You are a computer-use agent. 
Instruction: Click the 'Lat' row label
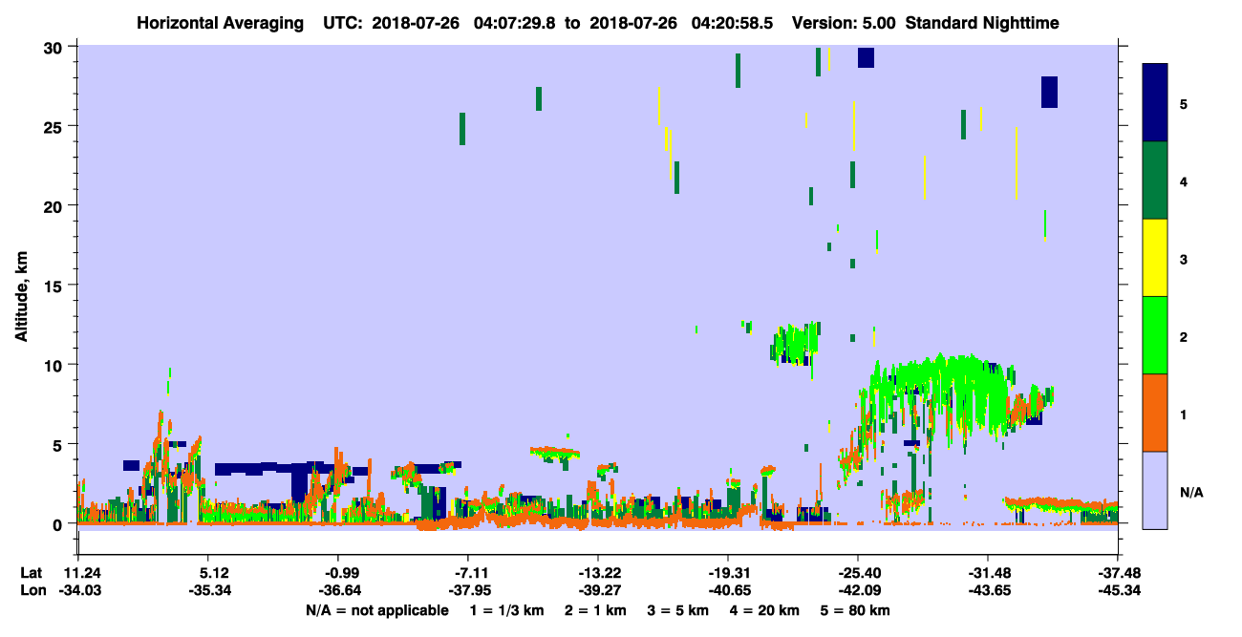click(32, 573)
